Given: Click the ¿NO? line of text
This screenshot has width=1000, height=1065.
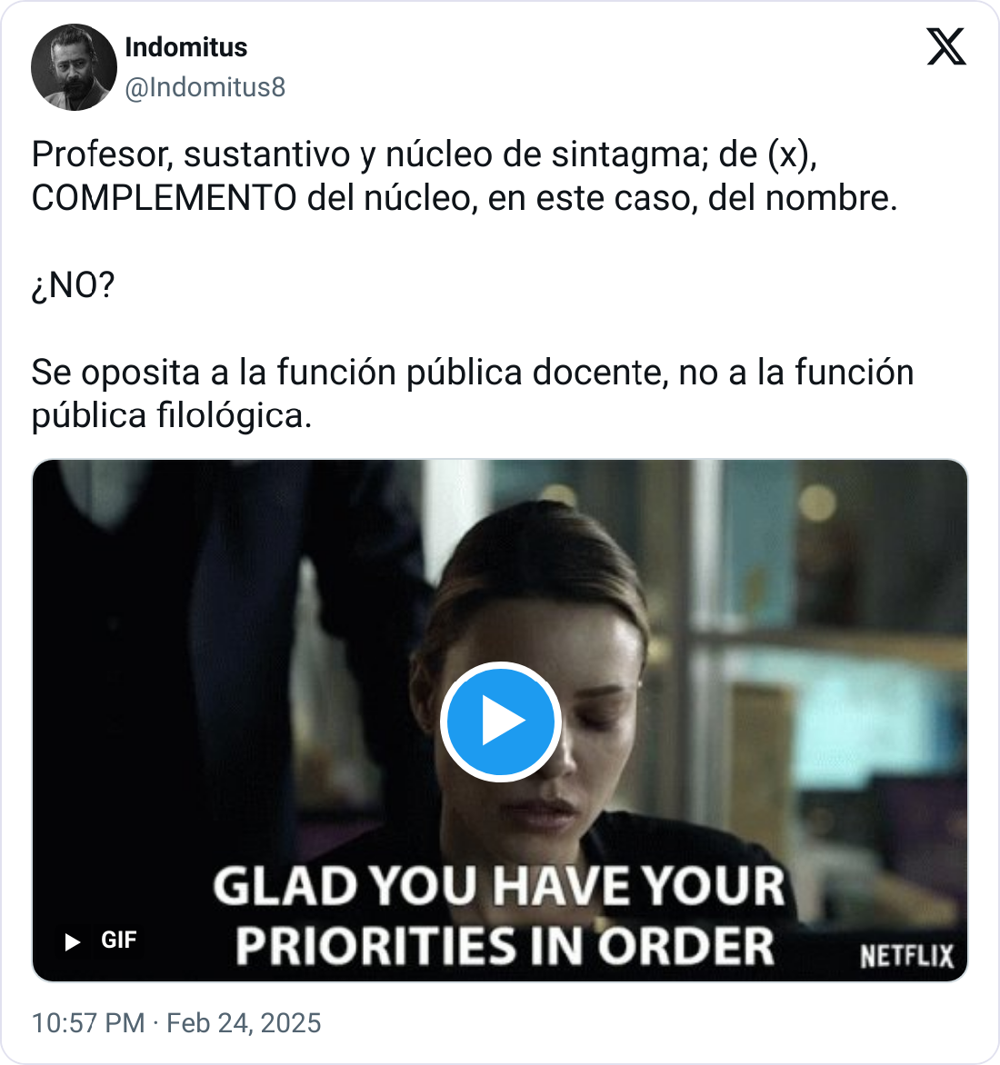Looking at the screenshot, I should pyautogui.click(x=74, y=285).
